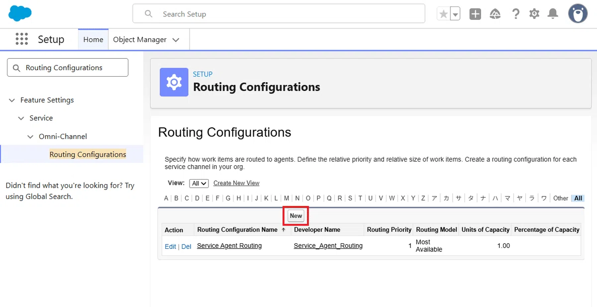Screen dimensions: 597x307
Task: Open the App Launcher grid icon
Action: pos(21,39)
